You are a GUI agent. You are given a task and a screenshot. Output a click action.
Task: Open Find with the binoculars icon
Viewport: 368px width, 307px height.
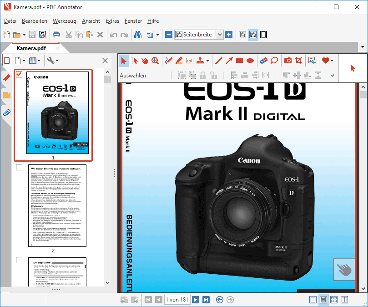138,35
